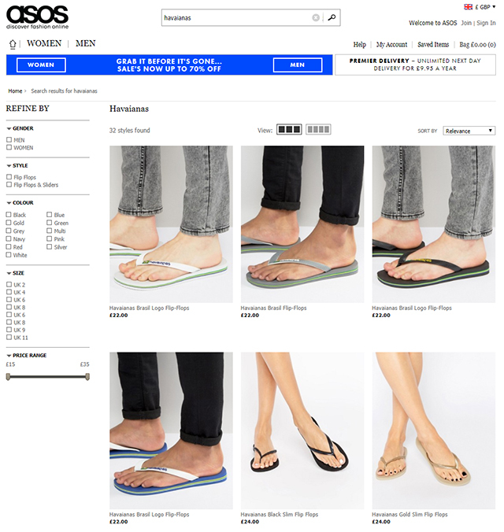504x532 pixels.
Task: Open the Havaianas Gold Slim Flip Flops thumbnail
Action: [x=433, y=430]
